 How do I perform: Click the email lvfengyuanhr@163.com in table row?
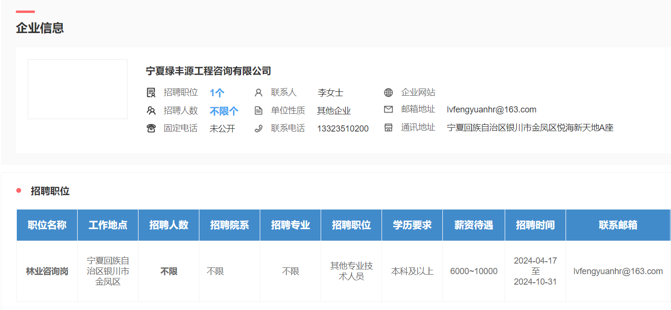tap(618, 271)
